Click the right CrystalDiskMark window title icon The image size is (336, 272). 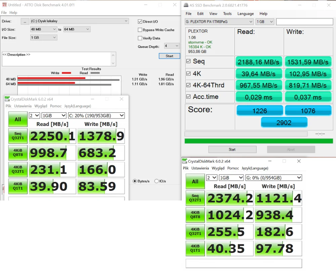[184, 161]
